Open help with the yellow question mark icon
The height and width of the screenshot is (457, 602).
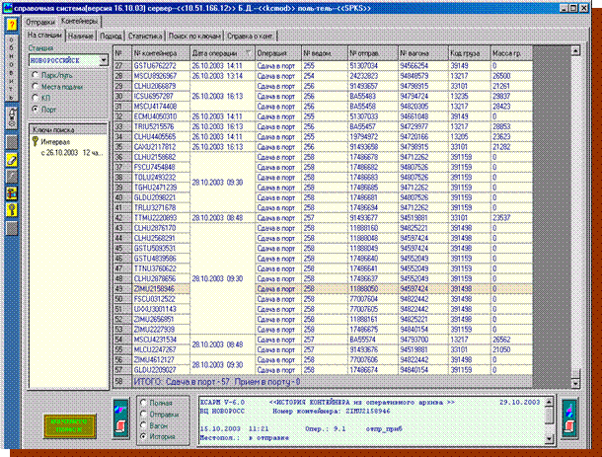click(12, 25)
